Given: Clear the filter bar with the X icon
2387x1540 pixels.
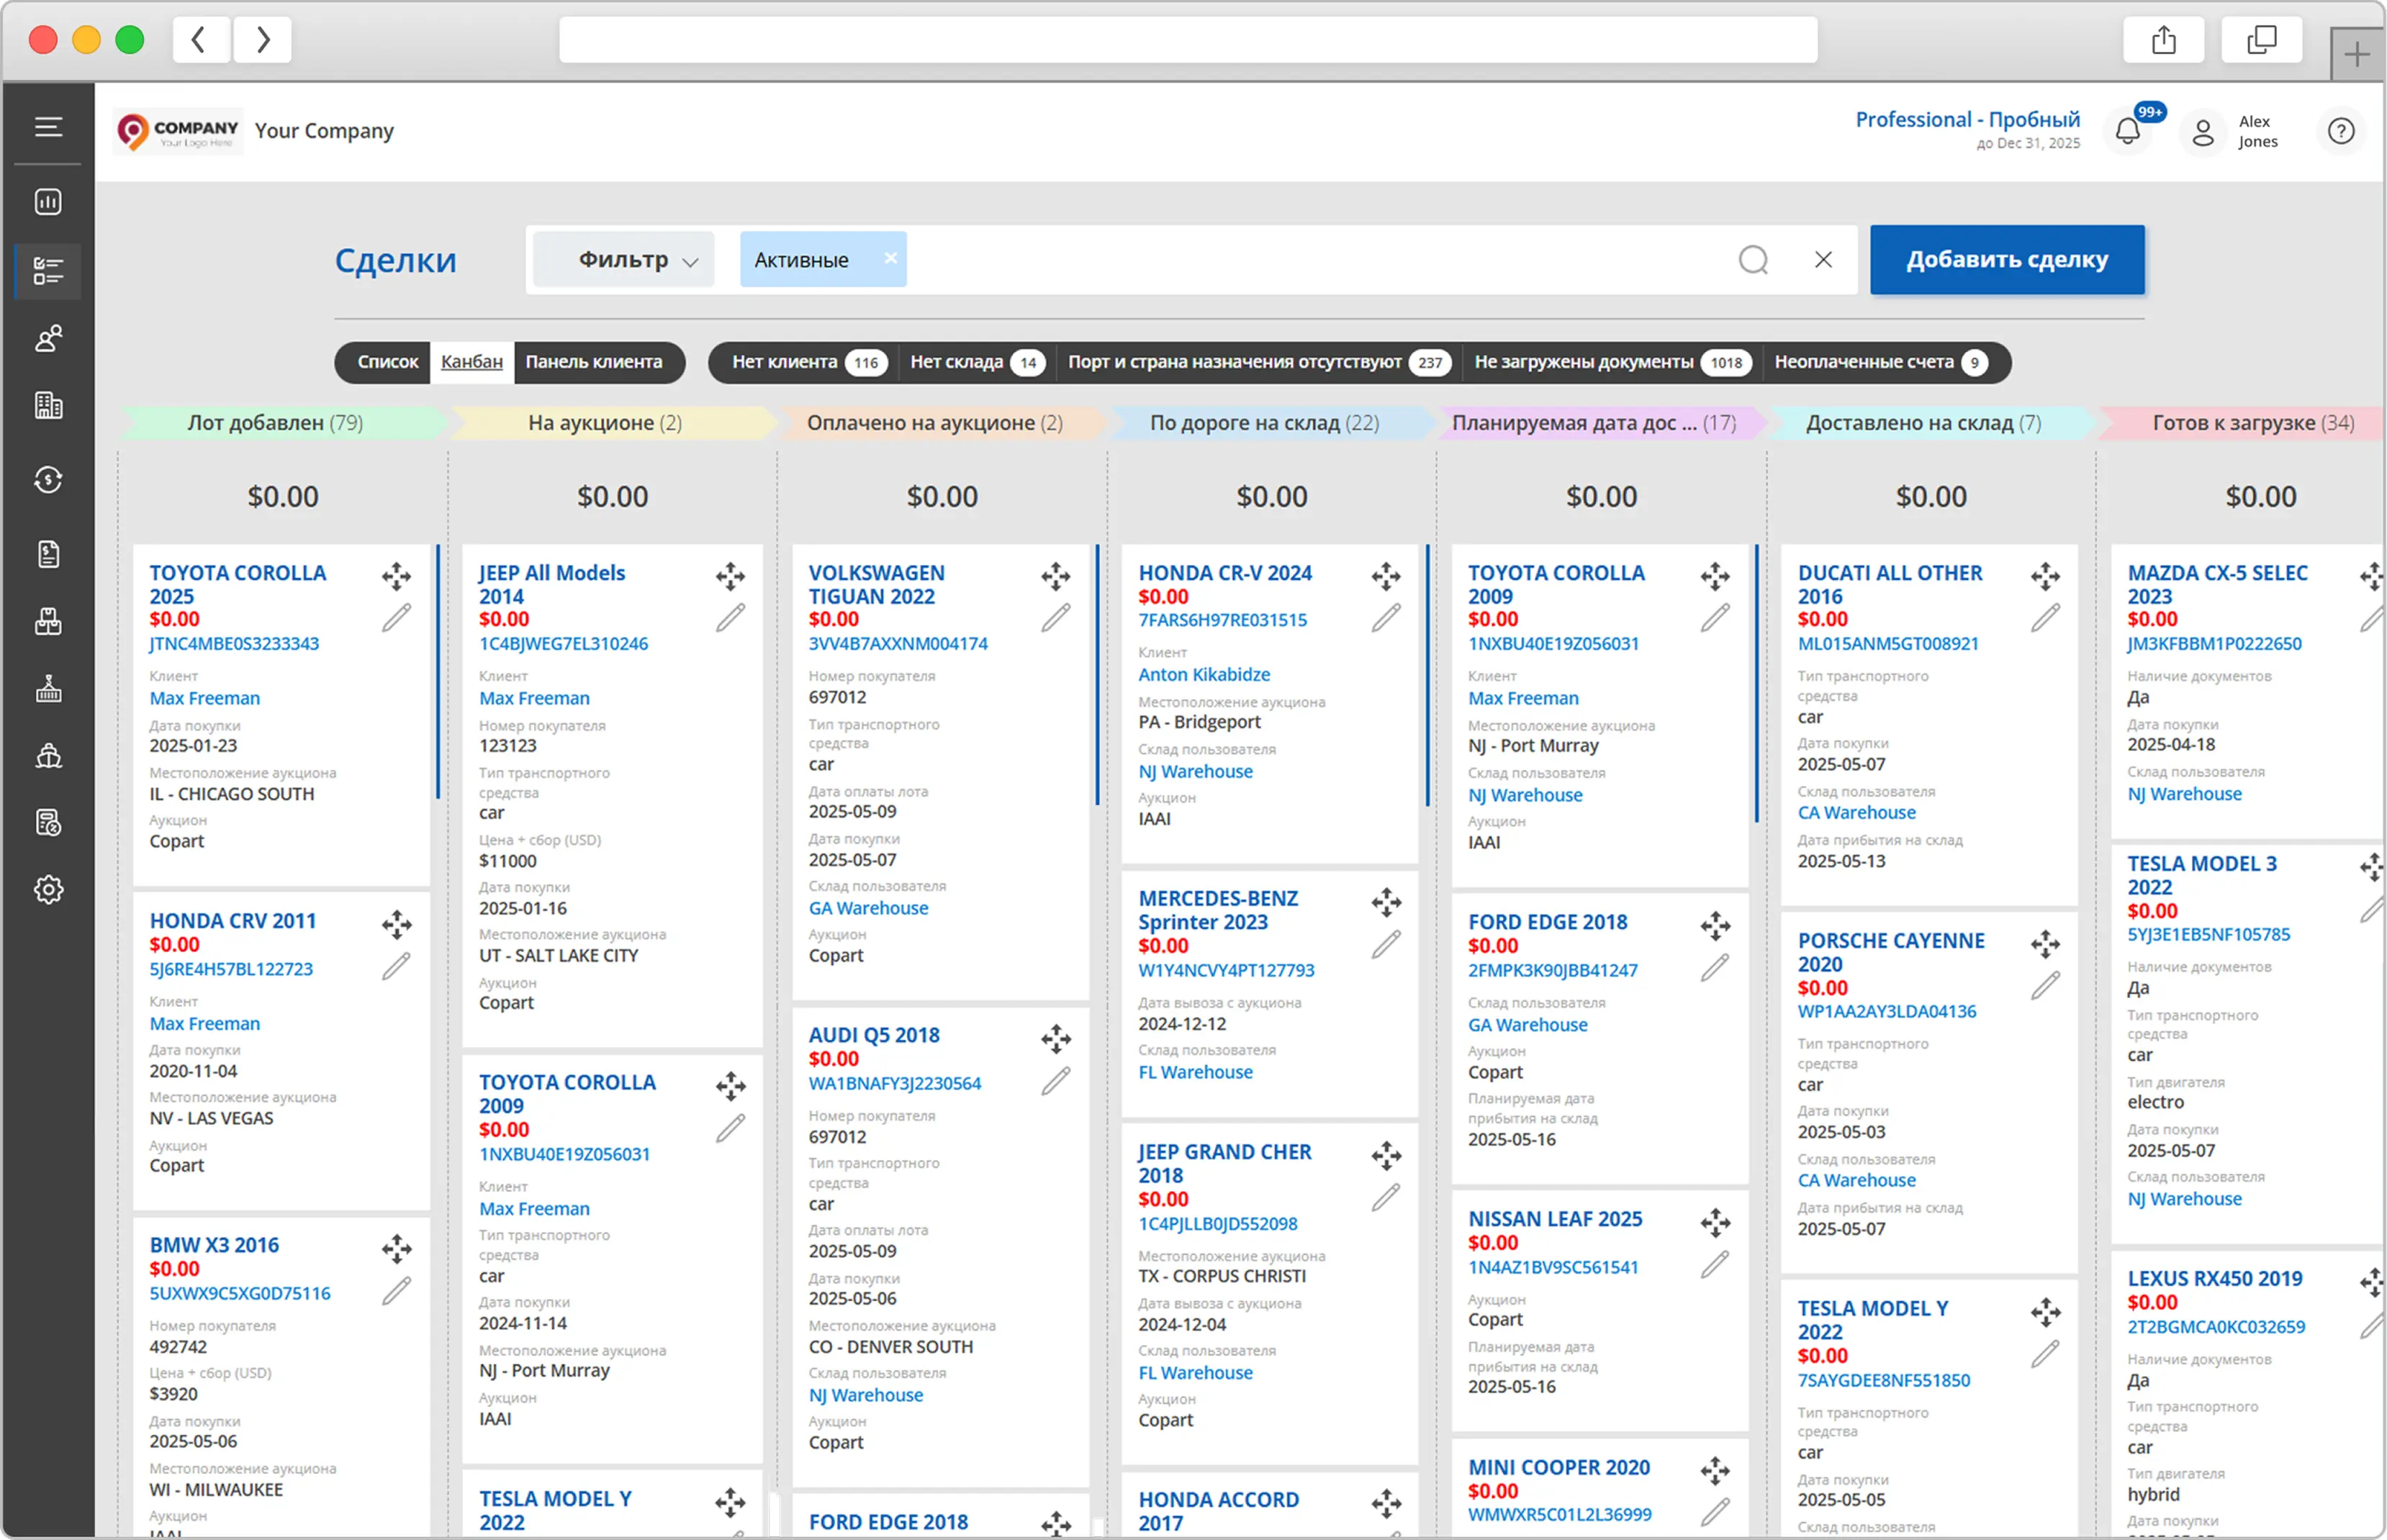Looking at the screenshot, I should tap(1823, 260).
